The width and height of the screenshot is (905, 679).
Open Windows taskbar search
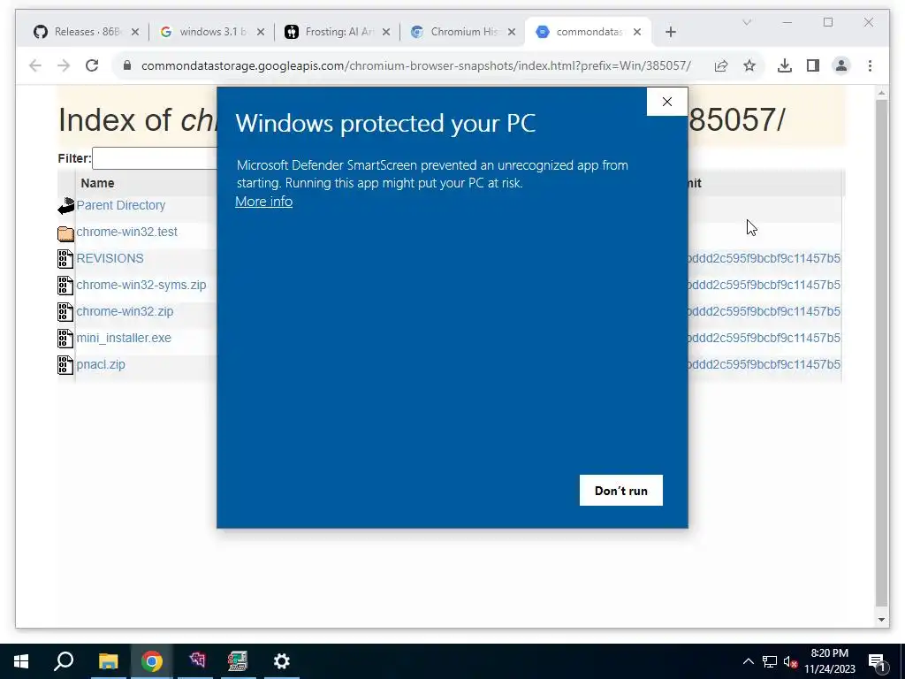pos(64,661)
